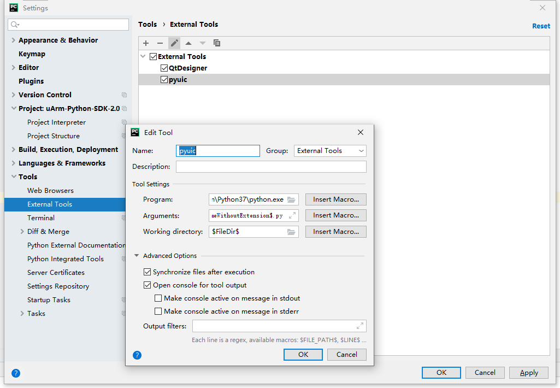The width and height of the screenshot is (560, 388).
Task: Open the Keymap settings page
Action: pyautogui.click(x=32, y=54)
